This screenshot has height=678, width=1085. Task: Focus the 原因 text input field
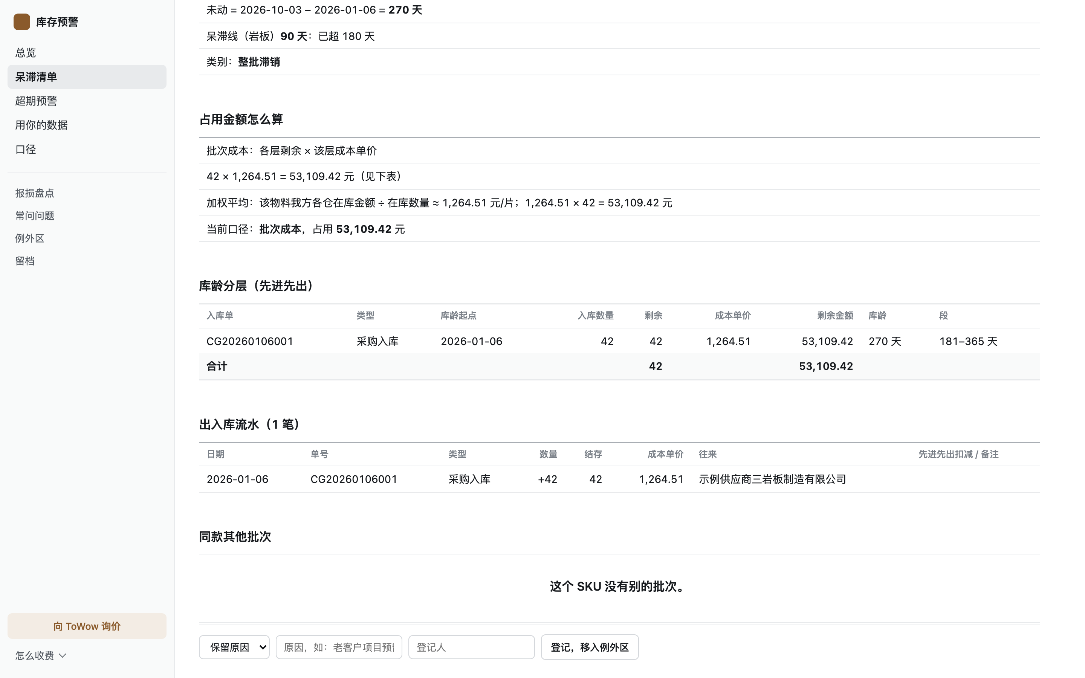pyautogui.click(x=339, y=647)
